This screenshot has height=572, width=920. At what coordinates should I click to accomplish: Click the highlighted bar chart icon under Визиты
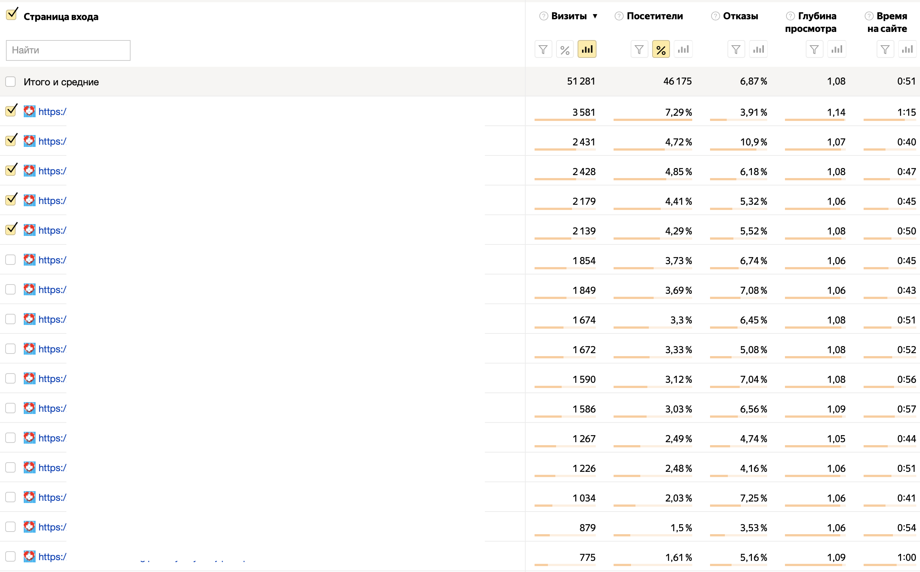pyautogui.click(x=587, y=49)
